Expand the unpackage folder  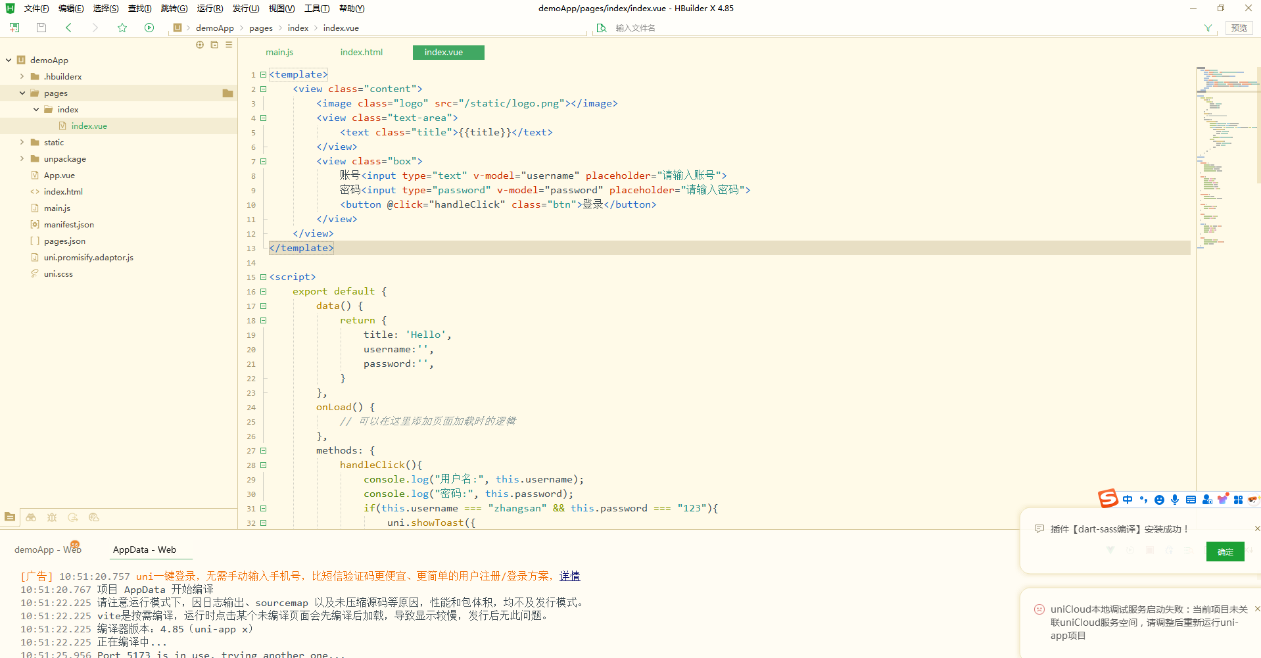22,158
